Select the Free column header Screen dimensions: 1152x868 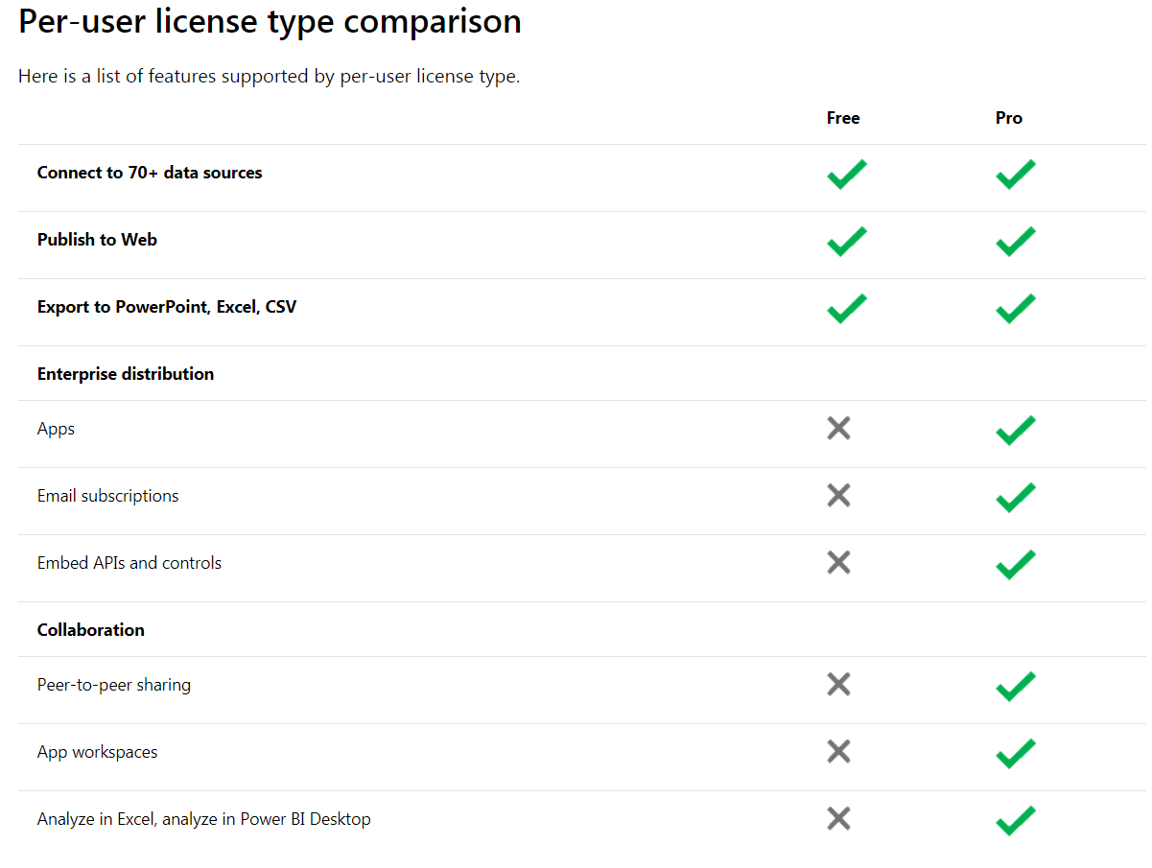[842, 117]
